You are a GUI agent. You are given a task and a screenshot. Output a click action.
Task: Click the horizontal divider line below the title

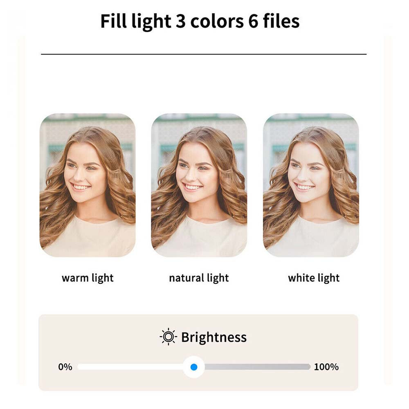(x=204, y=54)
